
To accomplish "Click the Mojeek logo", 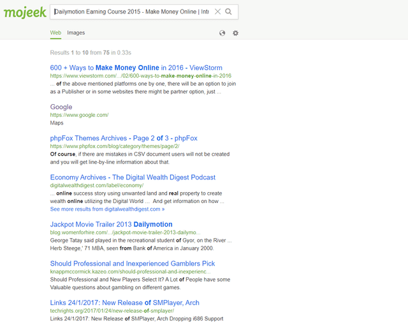I will pyautogui.click(x=25, y=12).
